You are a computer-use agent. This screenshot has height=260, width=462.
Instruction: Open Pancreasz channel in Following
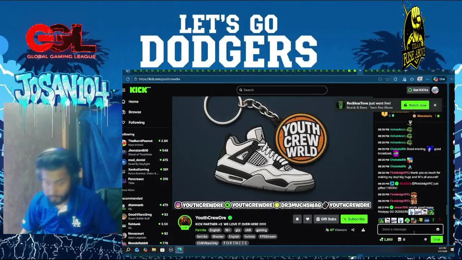145,181
